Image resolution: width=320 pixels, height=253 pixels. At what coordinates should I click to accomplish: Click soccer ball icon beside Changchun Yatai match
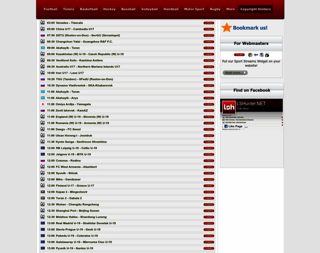click(43, 41)
